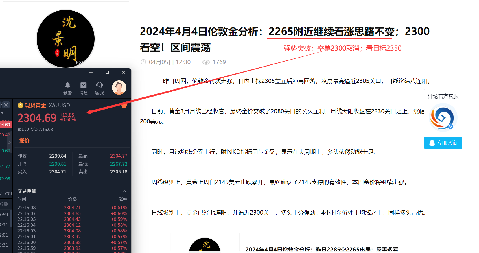Click the 沈景明 author profile picture
This screenshot has height=253, width=479.
(66, 38)
